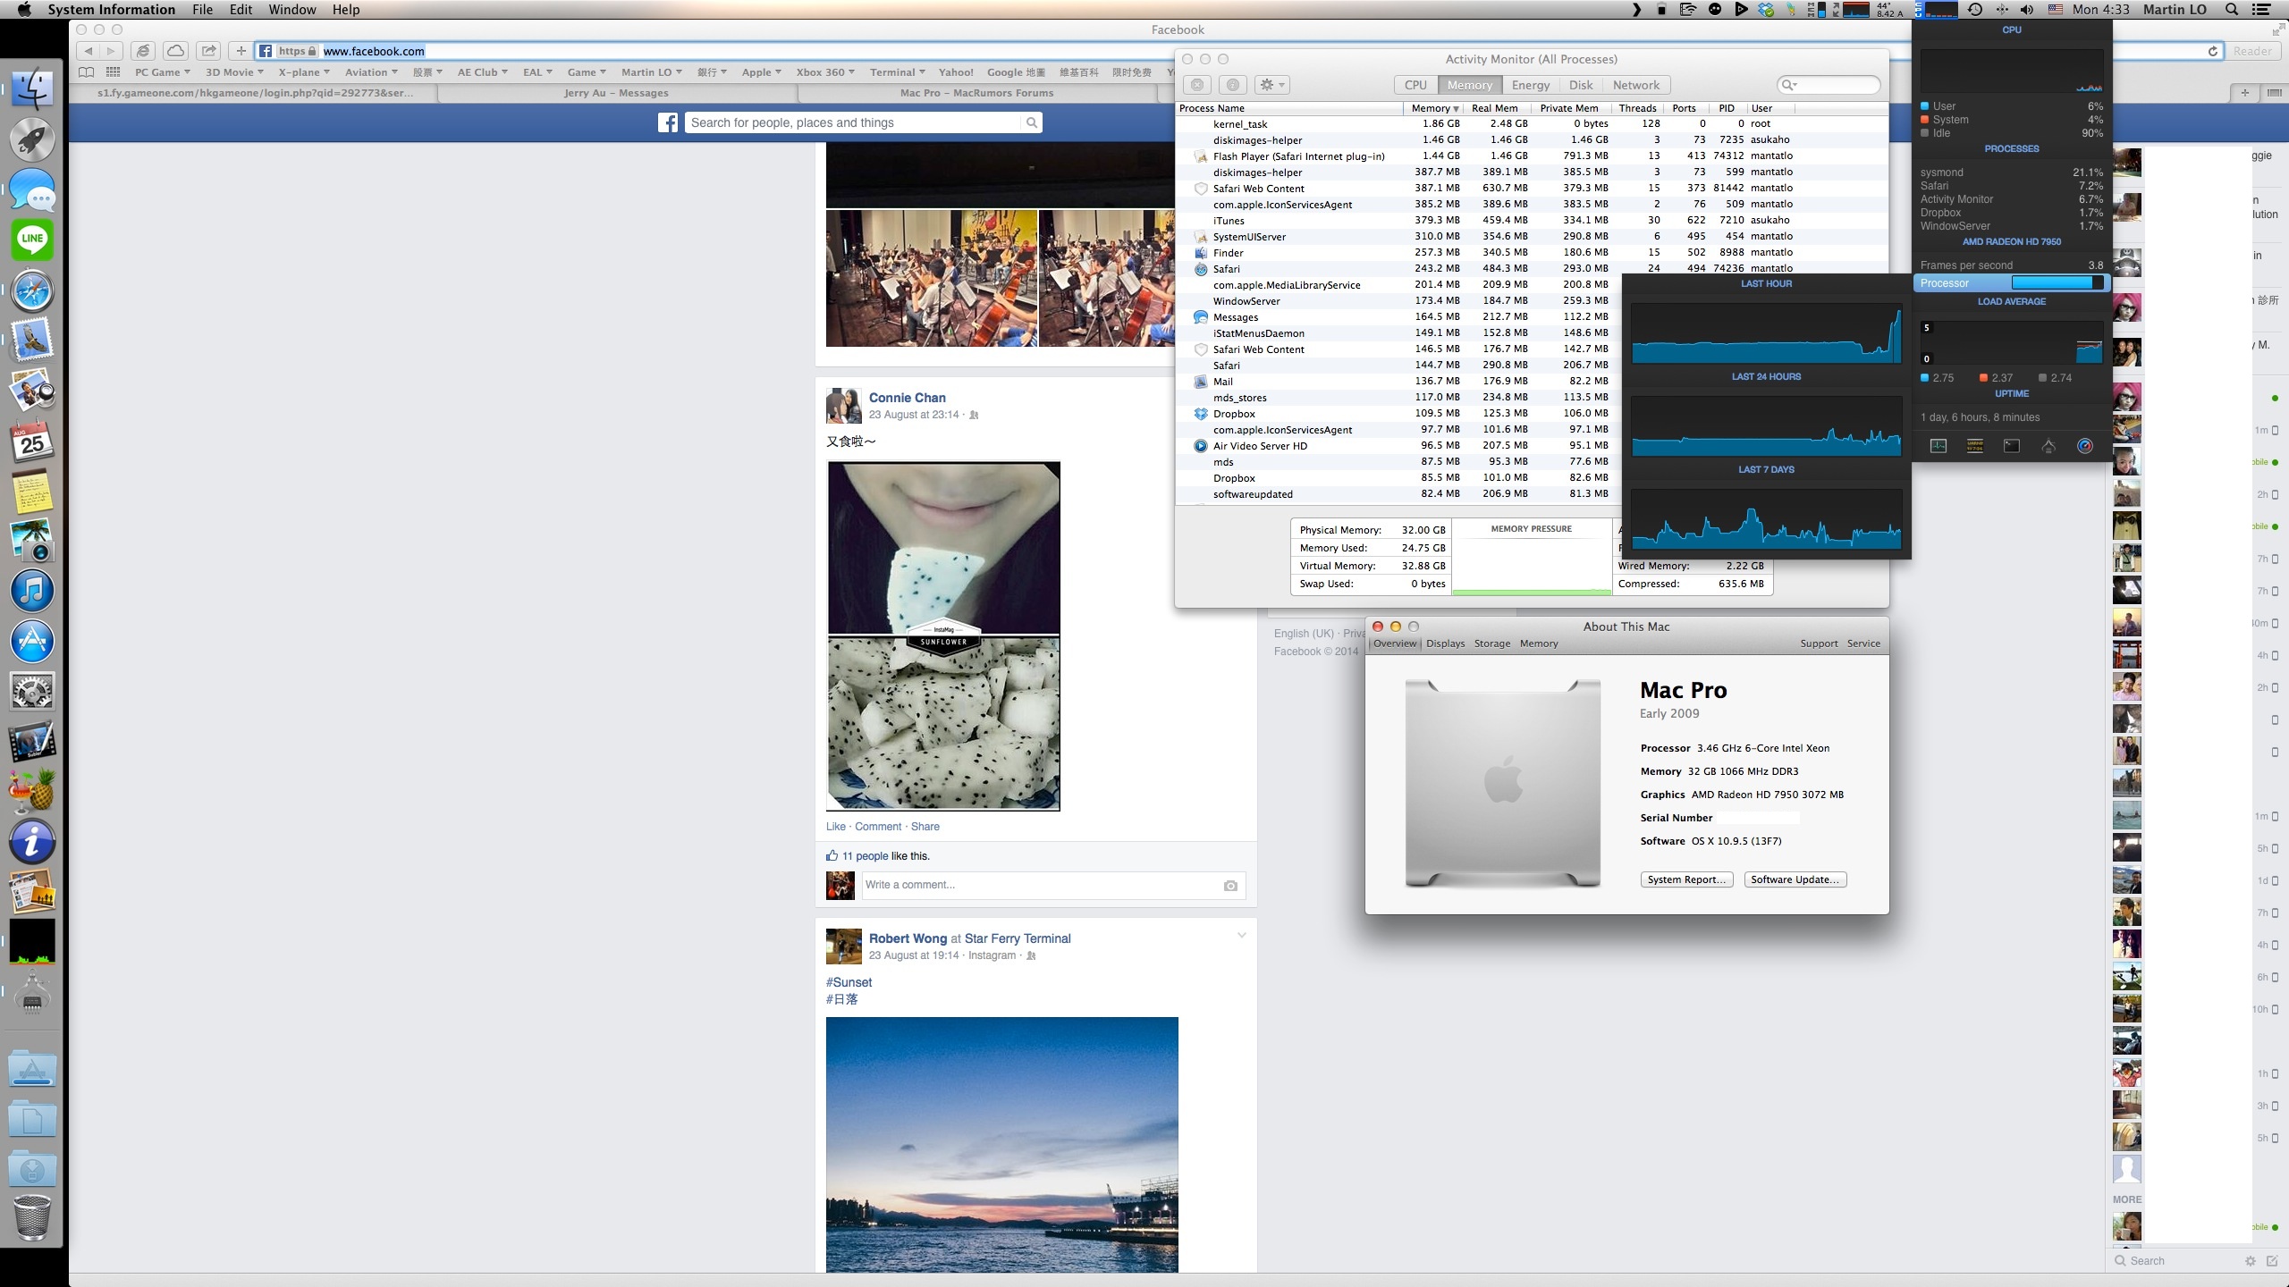Open Terminal icon in iStat panel
The width and height of the screenshot is (2289, 1287).
[x=2011, y=446]
